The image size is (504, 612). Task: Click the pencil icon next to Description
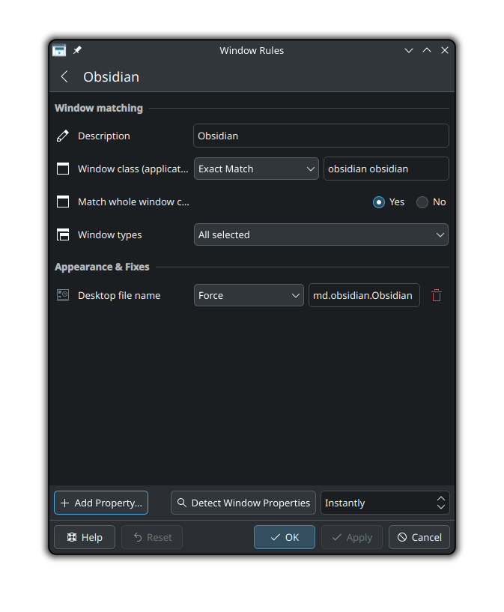tap(63, 136)
